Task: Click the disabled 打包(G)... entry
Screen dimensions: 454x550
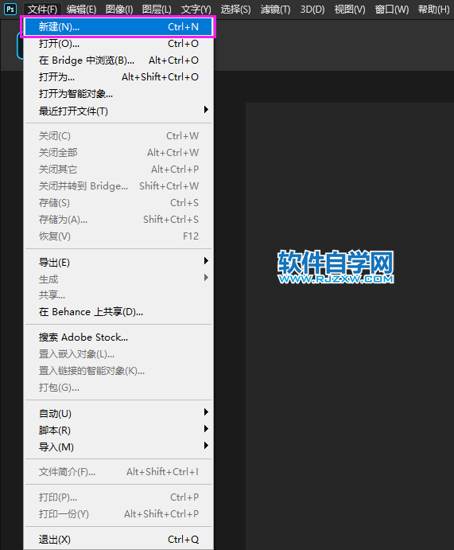Action: [118, 388]
